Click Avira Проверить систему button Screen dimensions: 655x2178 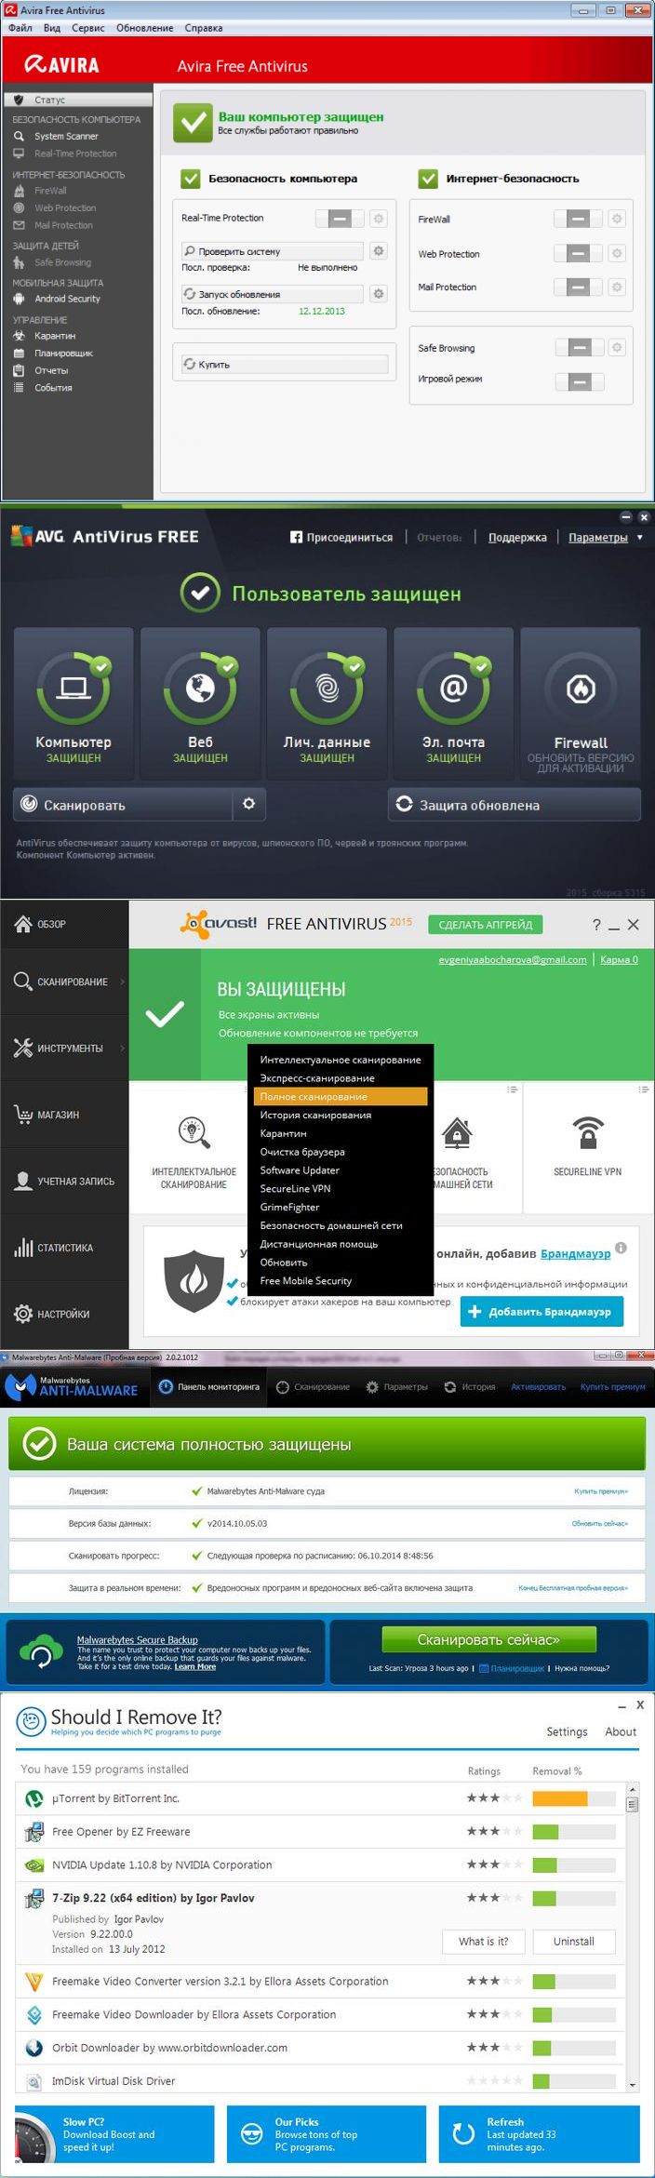point(273,251)
